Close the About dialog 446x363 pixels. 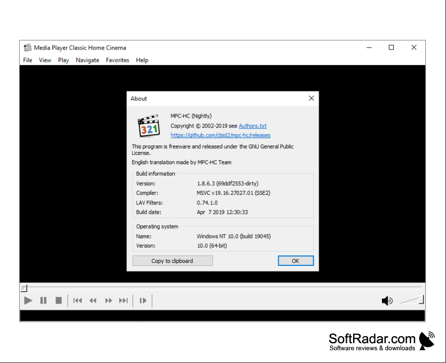(312, 98)
